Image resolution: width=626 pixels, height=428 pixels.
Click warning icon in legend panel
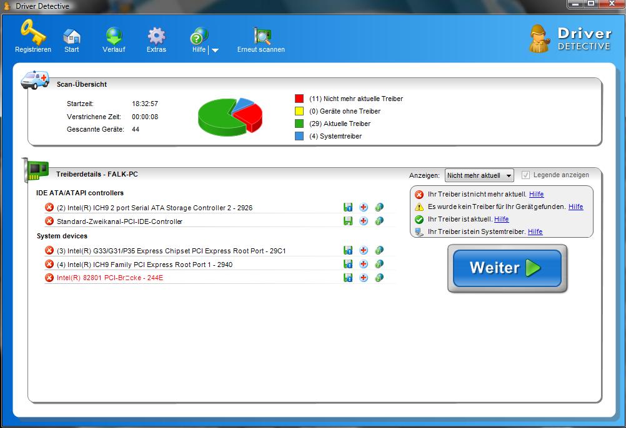419,207
